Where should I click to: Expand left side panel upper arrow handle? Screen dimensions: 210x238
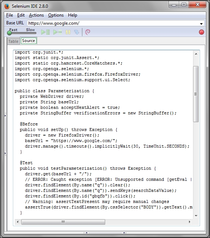pyautogui.click(x=5, y=115)
